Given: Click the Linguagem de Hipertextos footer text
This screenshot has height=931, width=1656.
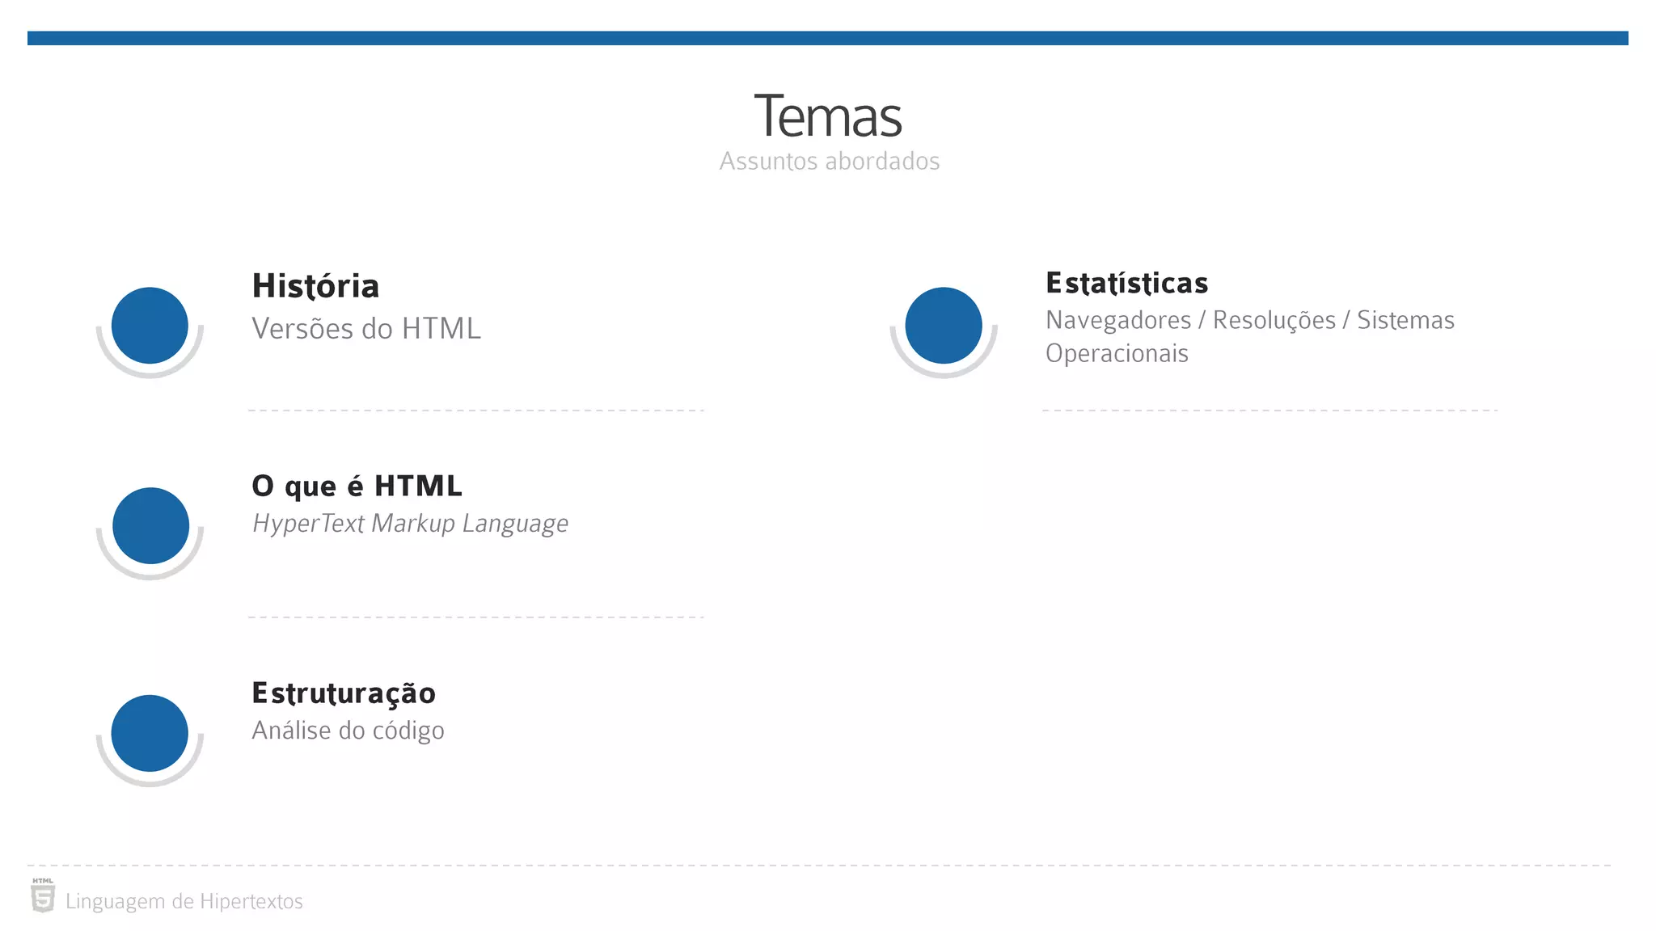Looking at the screenshot, I should click(x=184, y=902).
